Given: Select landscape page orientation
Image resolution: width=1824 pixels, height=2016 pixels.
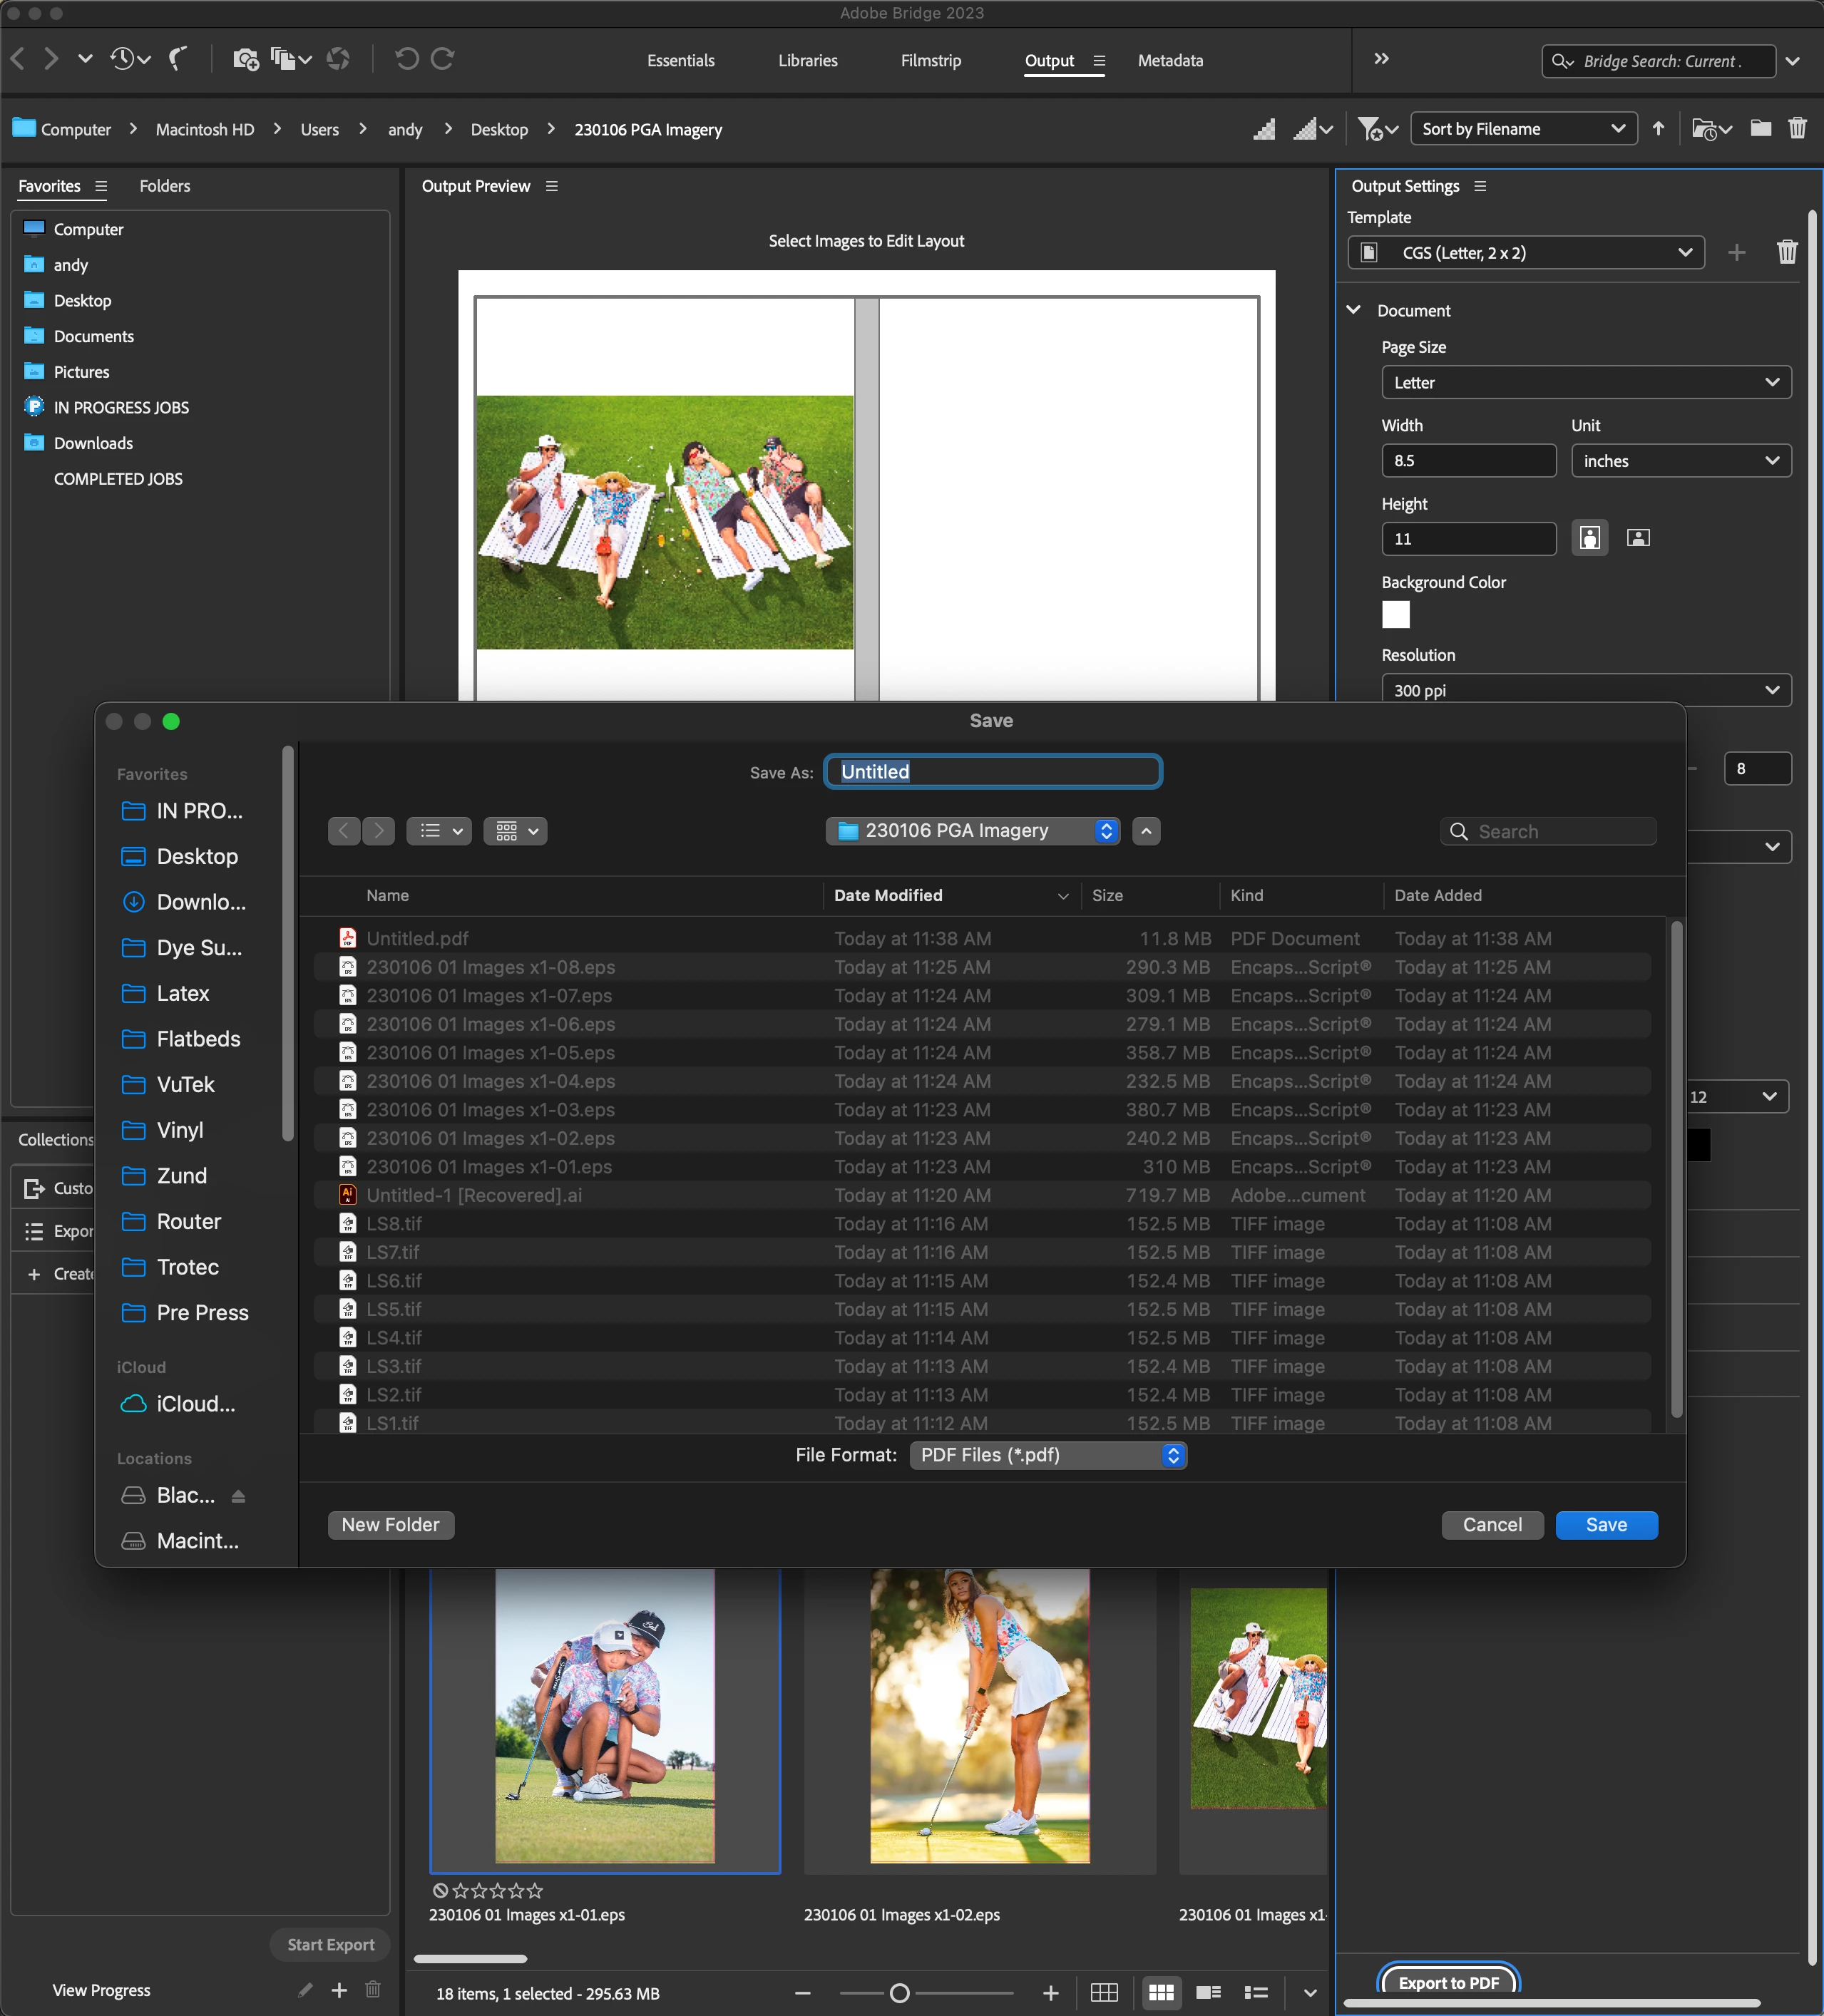Looking at the screenshot, I should pos(1637,538).
